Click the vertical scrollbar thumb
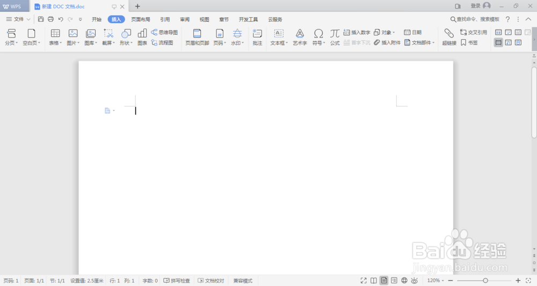The height and width of the screenshot is (286, 537). pyautogui.click(x=534, y=102)
